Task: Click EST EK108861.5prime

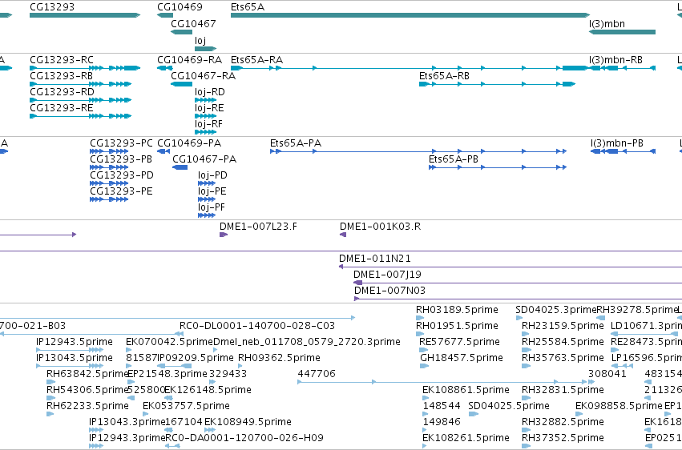Action: 426,398
